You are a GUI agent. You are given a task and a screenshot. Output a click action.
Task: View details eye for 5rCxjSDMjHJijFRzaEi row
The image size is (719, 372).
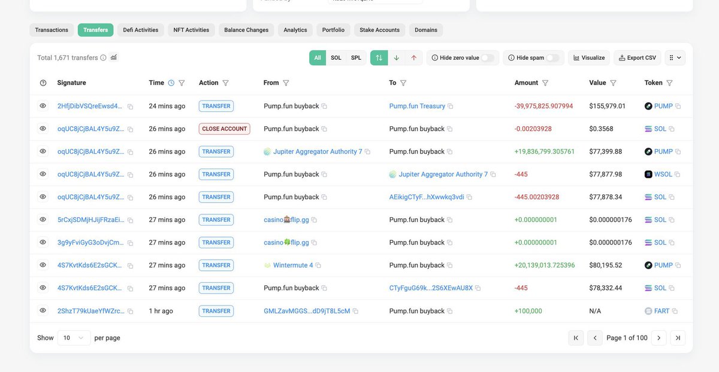click(43, 219)
